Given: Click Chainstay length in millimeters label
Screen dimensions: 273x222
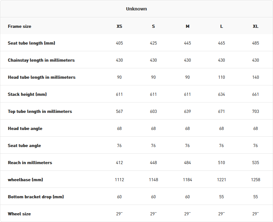Looking at the screenshot, I should (x=41, y=60).
